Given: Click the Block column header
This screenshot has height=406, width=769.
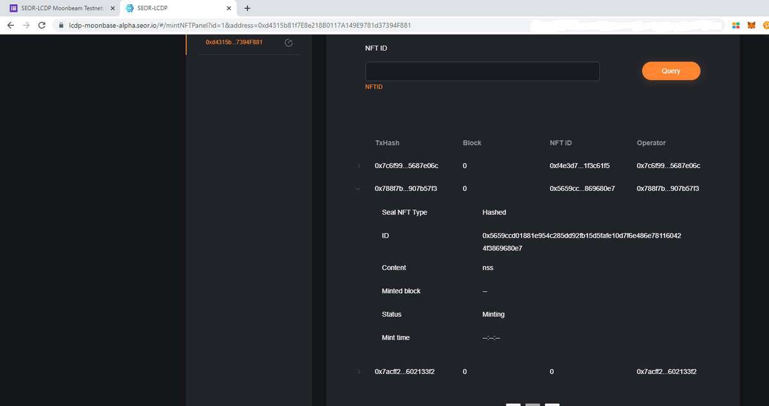Looking at the screenshot, I should (472, 143).
